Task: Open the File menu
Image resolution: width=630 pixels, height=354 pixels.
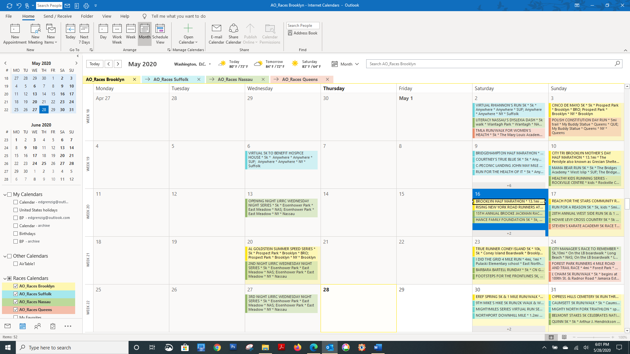Action: point(9,16)
